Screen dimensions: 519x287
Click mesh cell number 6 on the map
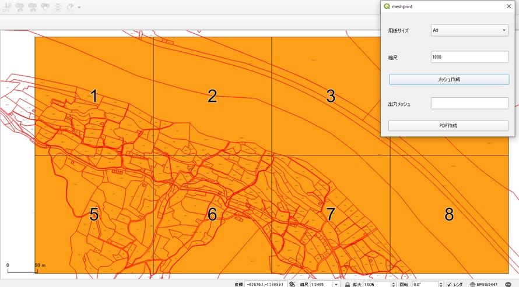pyautogui.click(x=212, y=215)
